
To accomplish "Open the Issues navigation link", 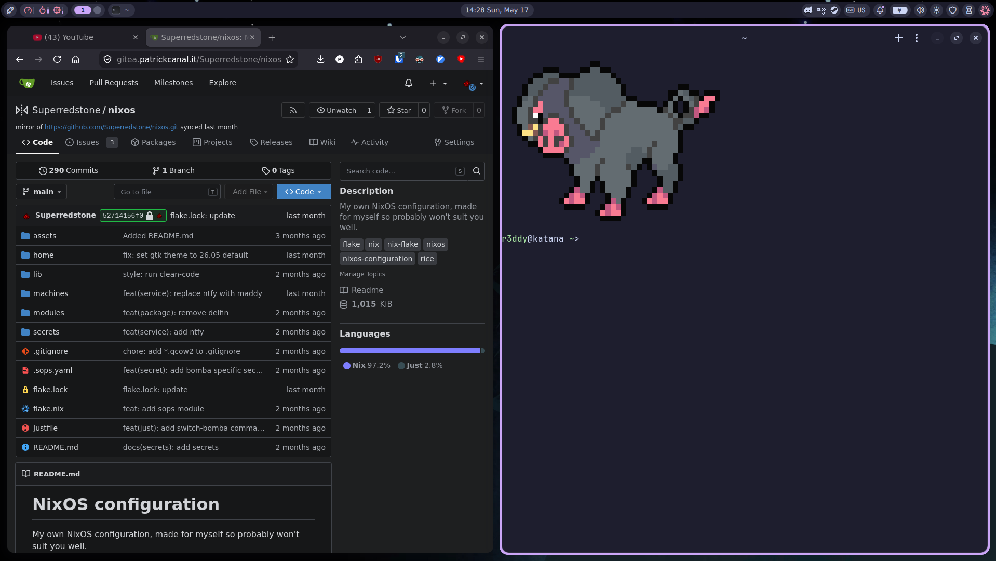I will [x=62, y=83].
